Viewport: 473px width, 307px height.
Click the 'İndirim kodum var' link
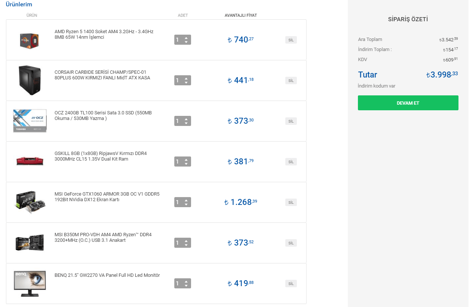(377, 86)
